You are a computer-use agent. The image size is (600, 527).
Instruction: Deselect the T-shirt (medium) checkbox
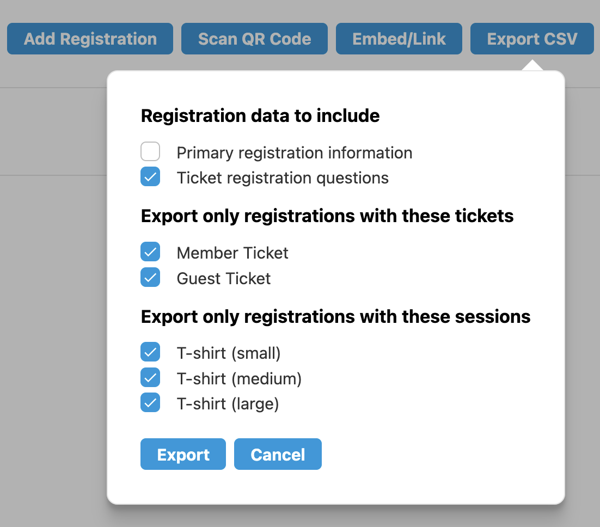point(150,377)
